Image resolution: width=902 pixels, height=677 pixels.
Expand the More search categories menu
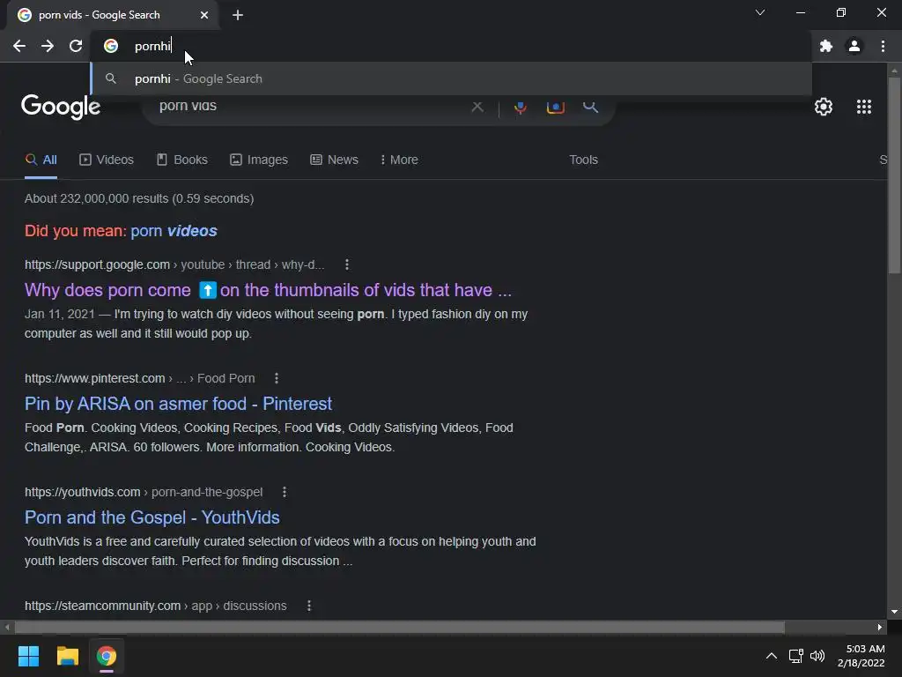pos(399,160)
